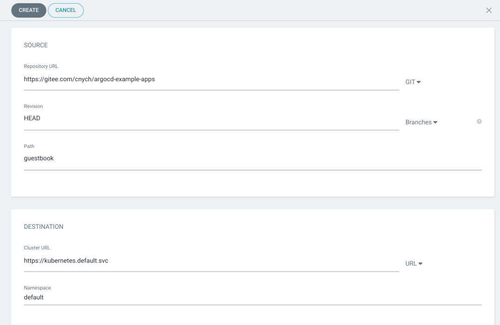Click the Cluster URL input field
Viewport: 500px width, 325px height.
pyautogui.click(x=211, y=261)
